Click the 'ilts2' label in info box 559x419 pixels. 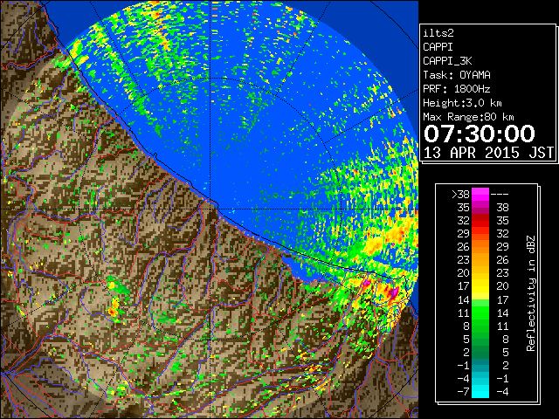438,33
